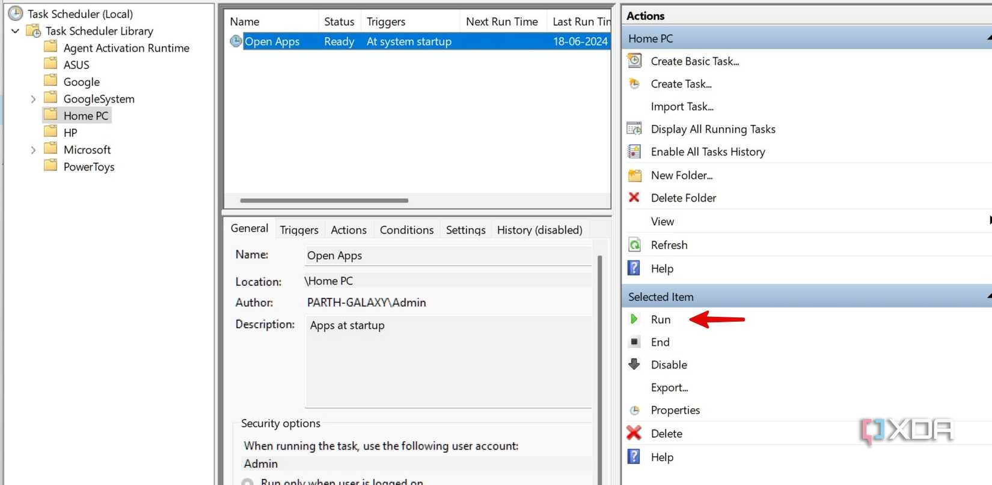Click the Enable All Tasks History icon
This screenshot has width=992, height=485.
pyautogui.click(x=634, y=152)
